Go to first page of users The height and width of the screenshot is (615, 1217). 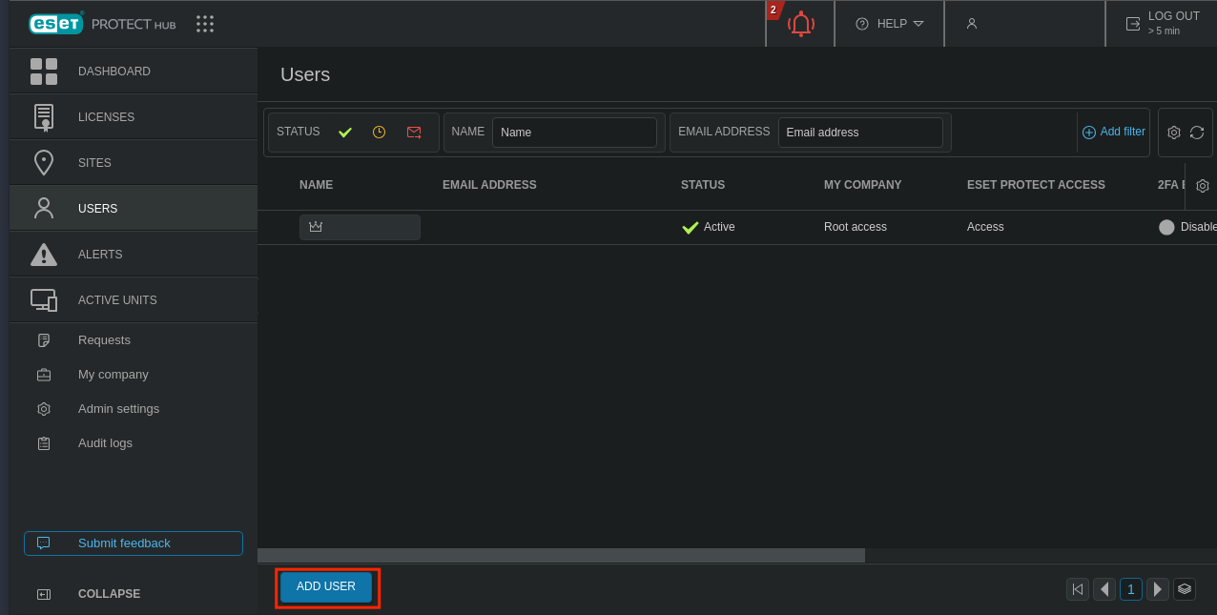point(1078,589)
